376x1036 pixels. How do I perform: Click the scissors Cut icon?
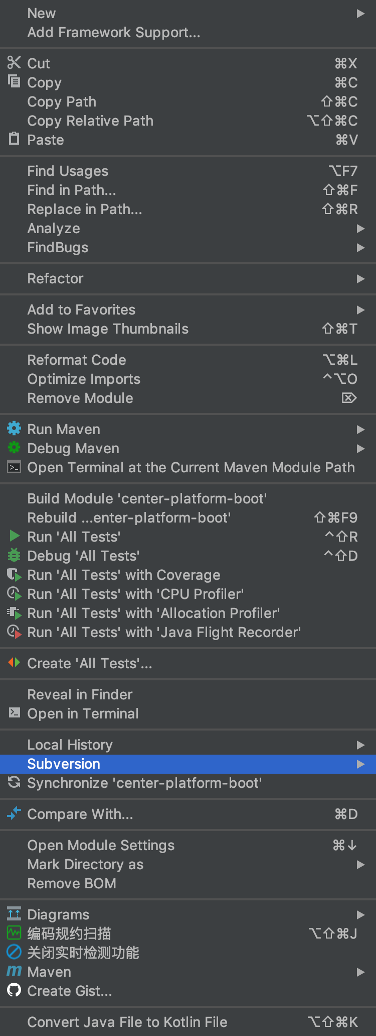pyautogui.click(x=14, y=63)
